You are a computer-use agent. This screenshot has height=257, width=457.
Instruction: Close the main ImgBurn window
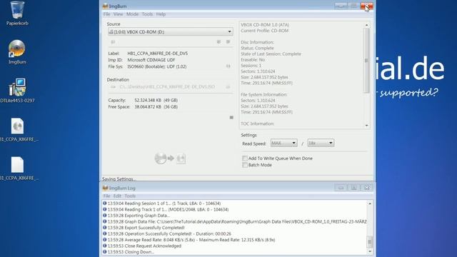[366, 6]
